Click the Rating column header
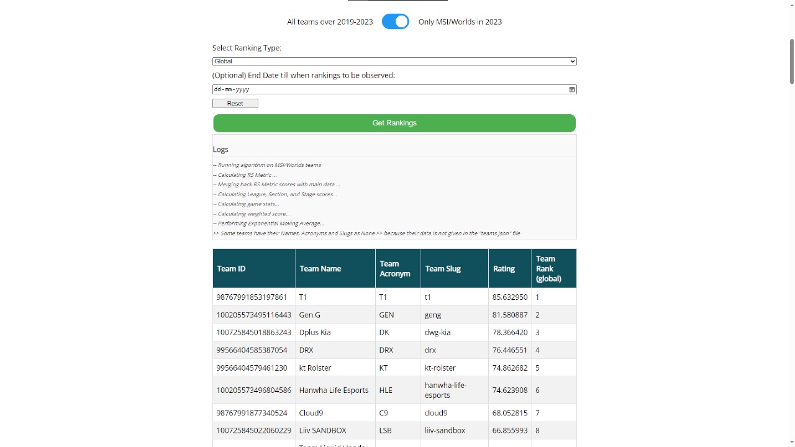This screenshot has height=447, width=795. coord(510,269)
